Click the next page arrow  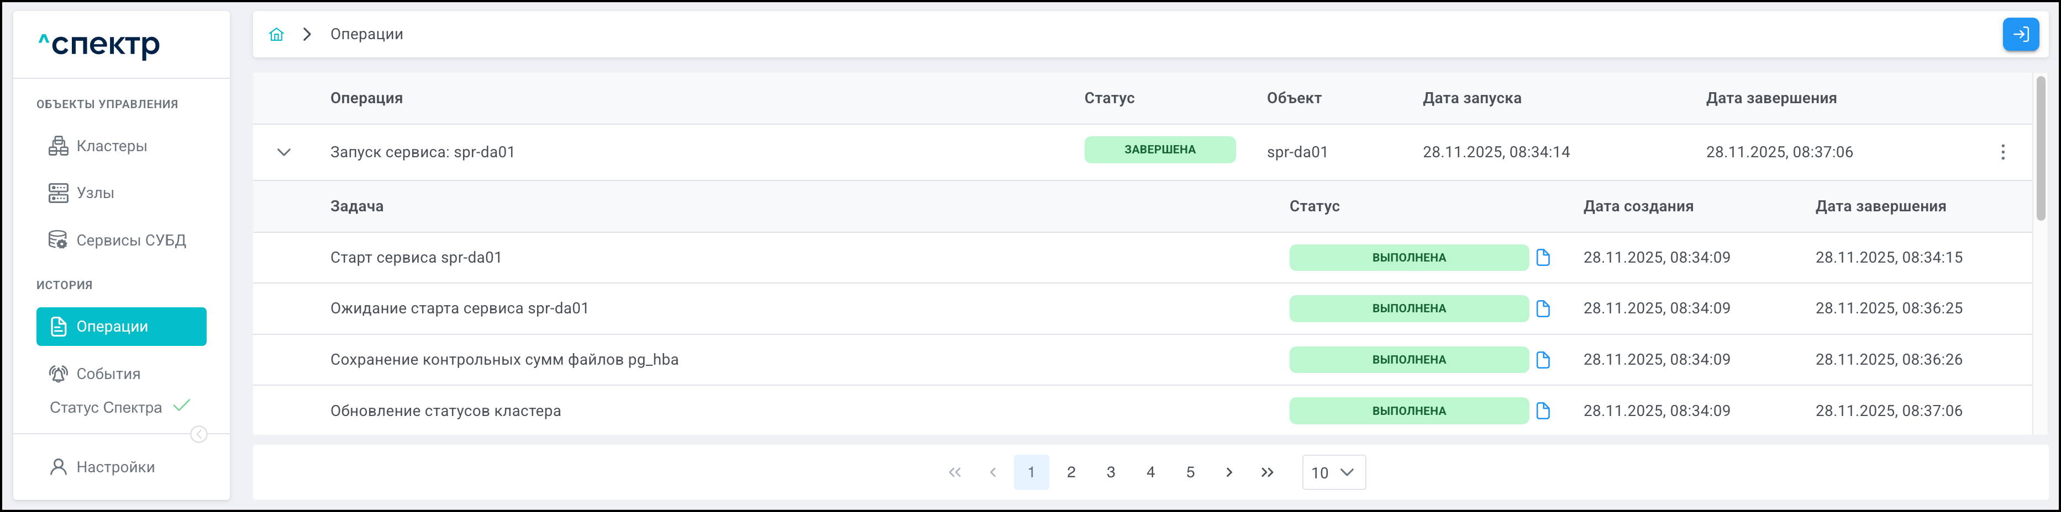tap(1229, 472)
